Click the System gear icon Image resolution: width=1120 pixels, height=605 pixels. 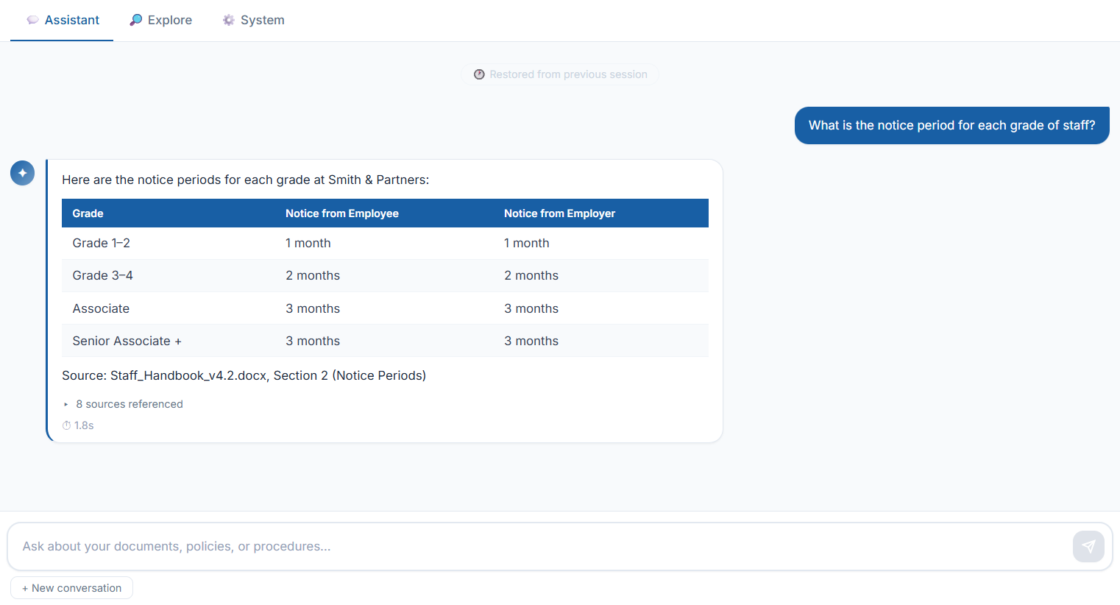(229, 20)
